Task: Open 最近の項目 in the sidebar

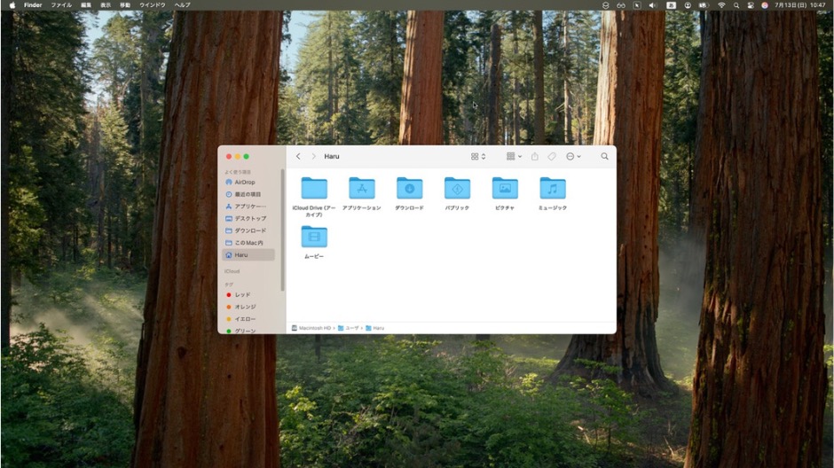Action: click(248, 194)
